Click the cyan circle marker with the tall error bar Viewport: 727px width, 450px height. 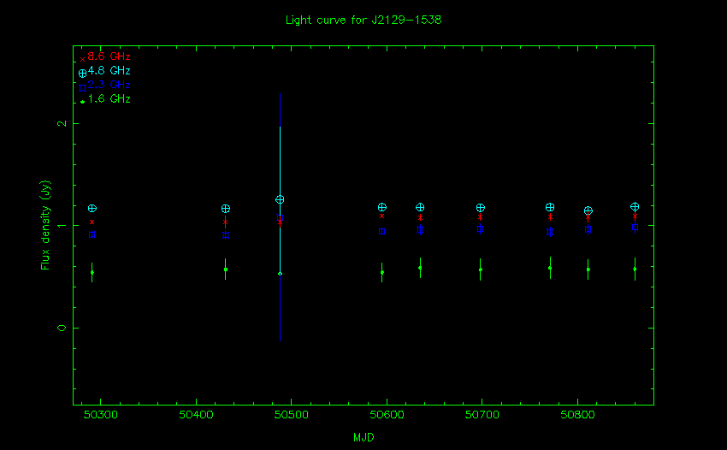click(280, 199)
